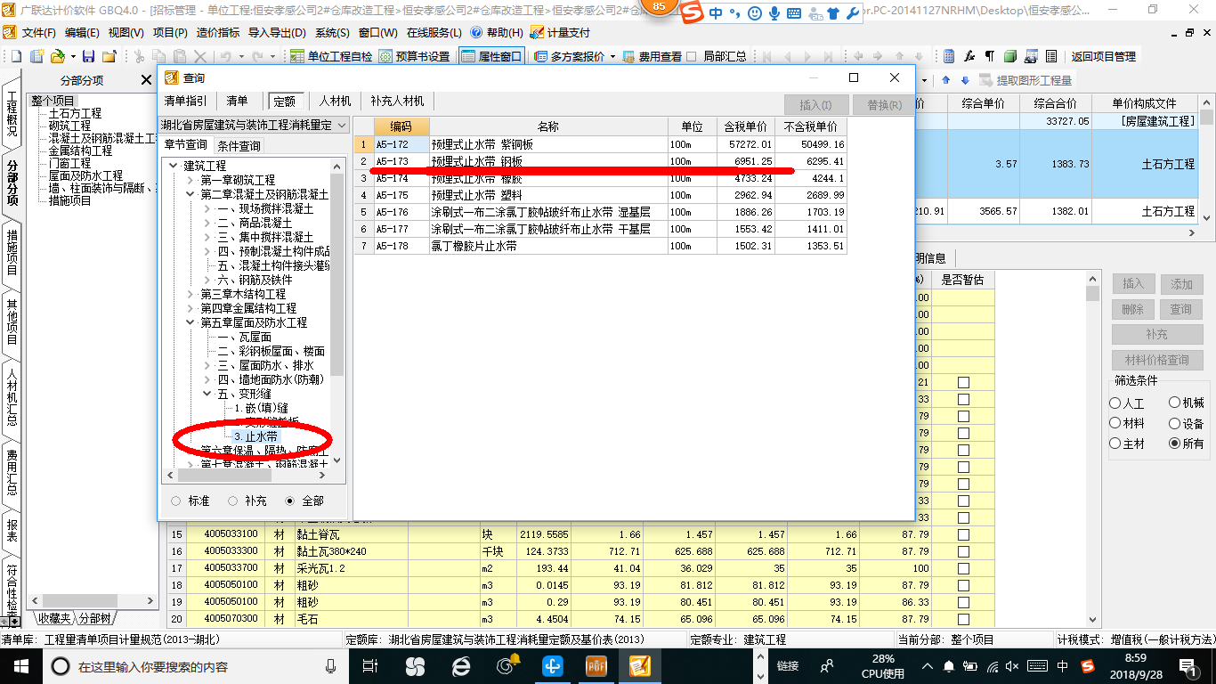Click the 补充 button in right panel
This screenshot has width=1216, height=684.
1157,334
